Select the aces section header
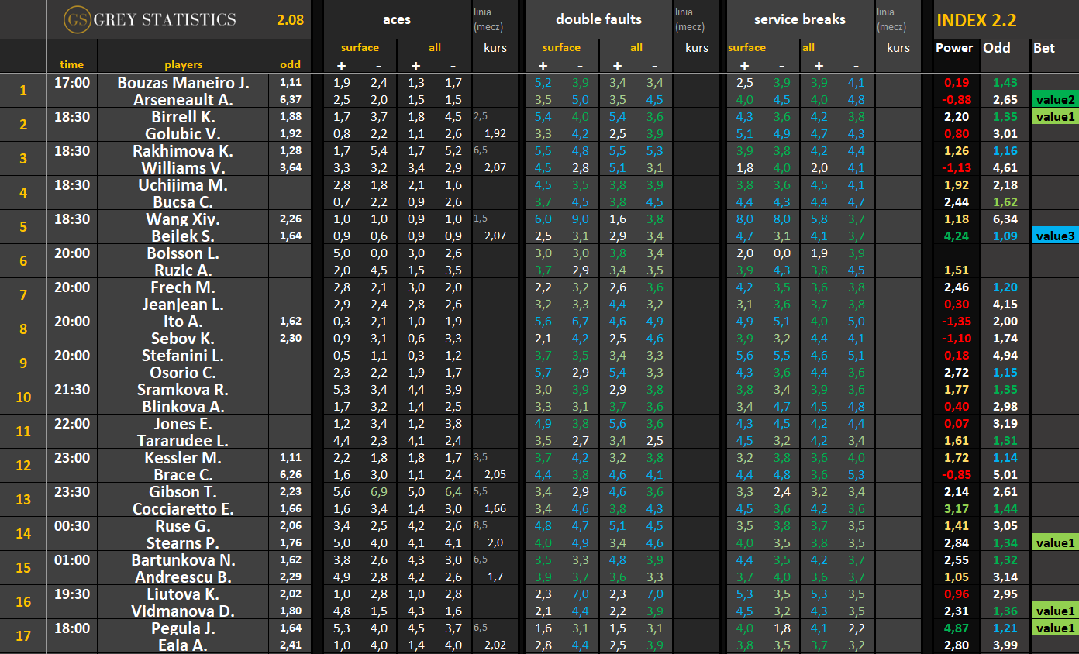The width and height of the screenshot is (1079, 654). 397,19
